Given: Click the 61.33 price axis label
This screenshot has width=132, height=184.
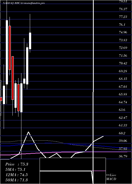Looking at the screenshot, I should pyautogui.click(x=123, y=125).
